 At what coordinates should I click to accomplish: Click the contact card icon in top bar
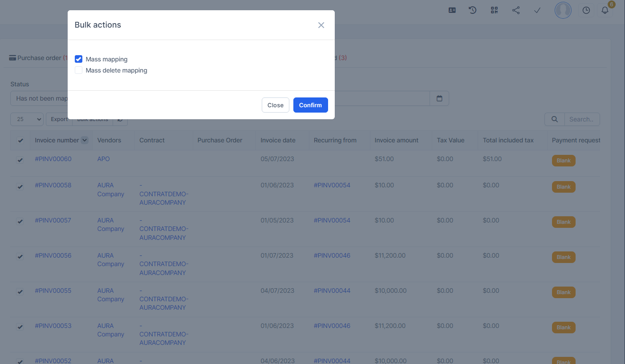coord(452,10)
